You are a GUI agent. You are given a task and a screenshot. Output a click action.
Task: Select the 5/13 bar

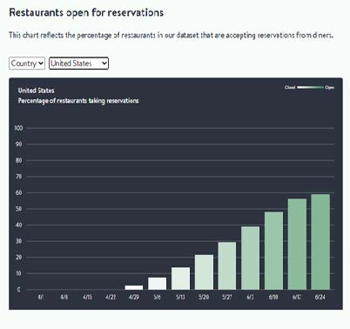coord(180,279)
